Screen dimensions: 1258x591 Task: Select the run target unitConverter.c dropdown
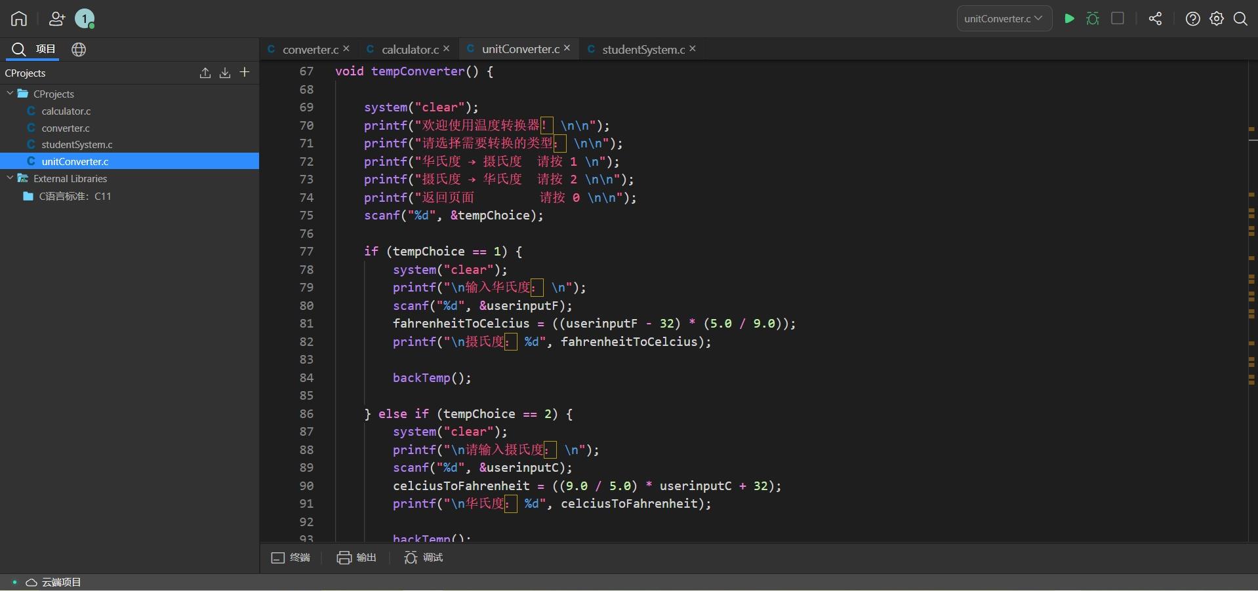(x=1004, y=18)
